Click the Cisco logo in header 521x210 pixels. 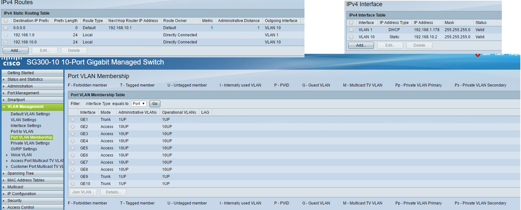[x=12, y=62]
